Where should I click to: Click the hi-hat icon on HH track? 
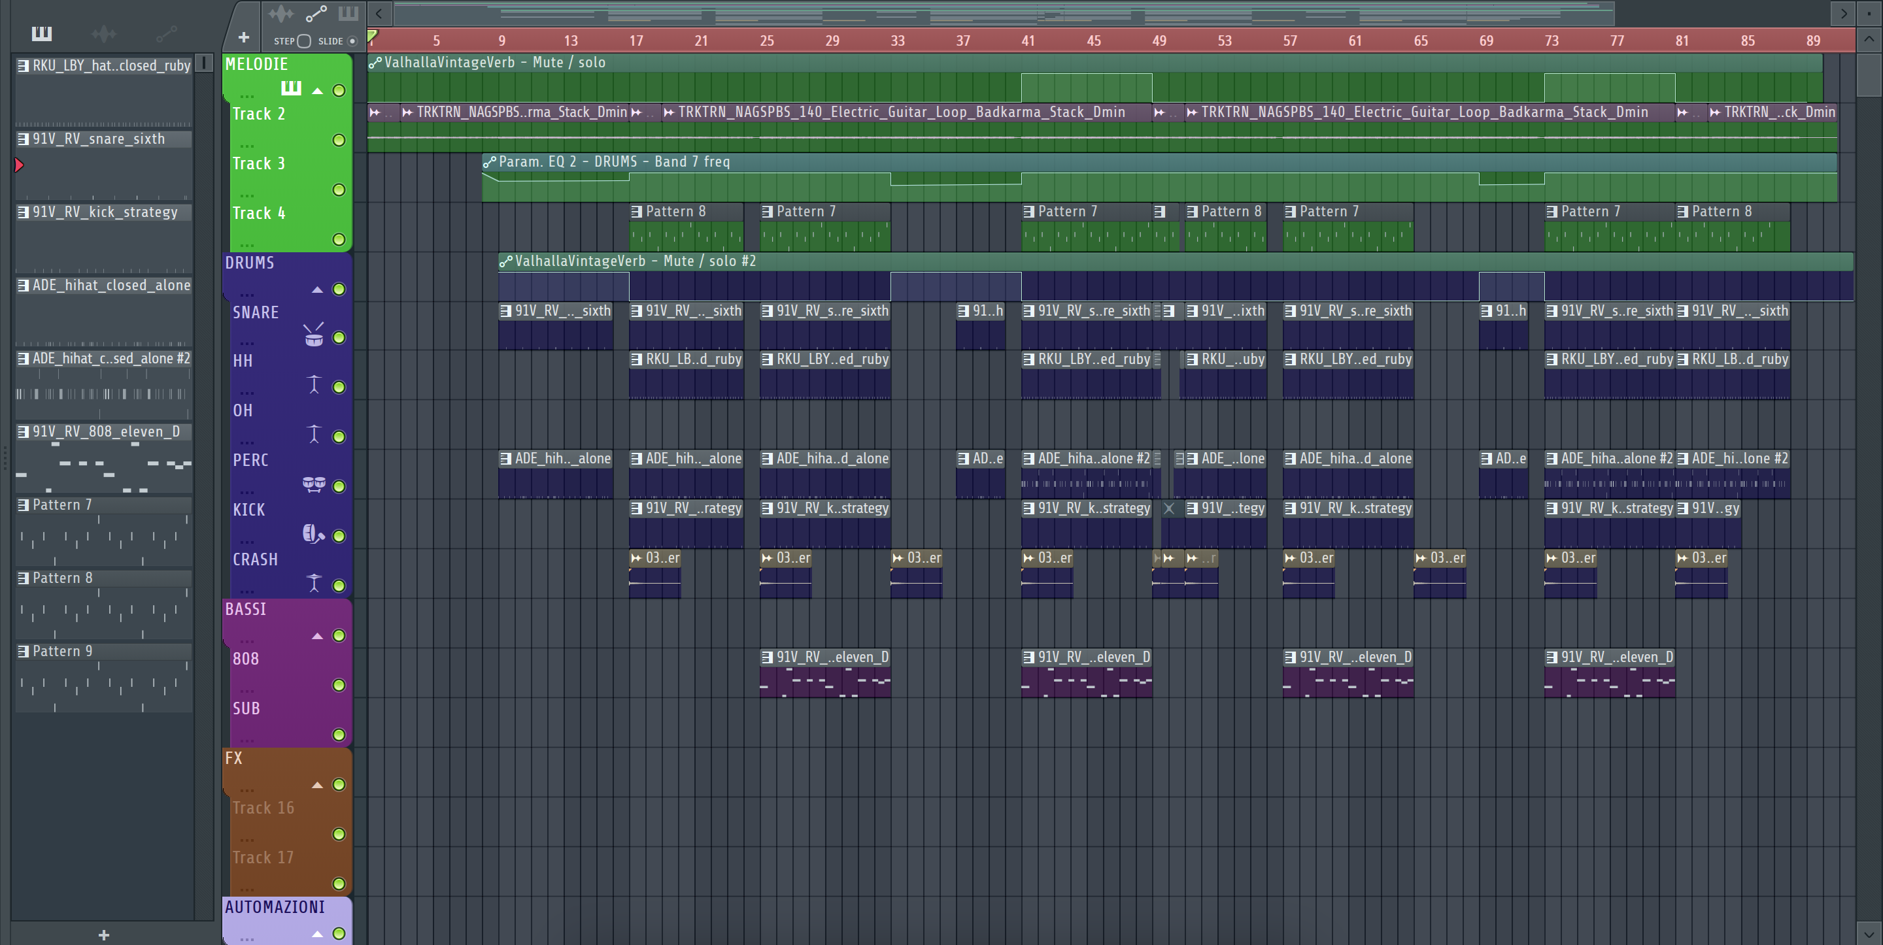coord(314,384)
